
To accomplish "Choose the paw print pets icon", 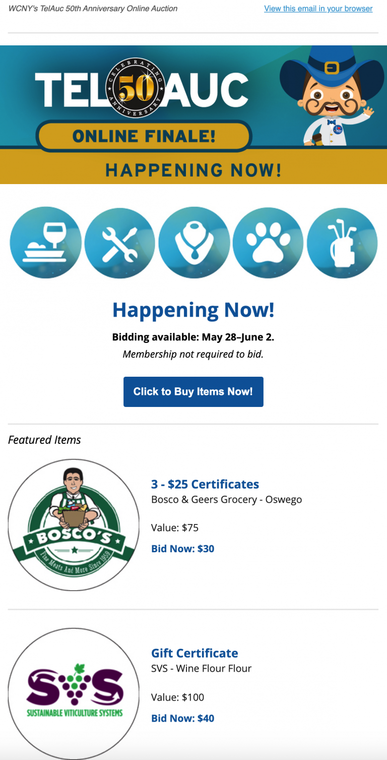I will pos(268,243).
